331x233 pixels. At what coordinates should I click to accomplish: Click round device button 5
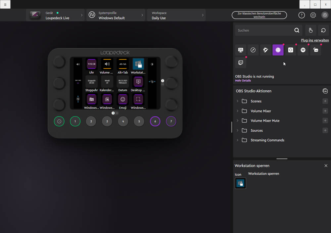click(139, 121)
